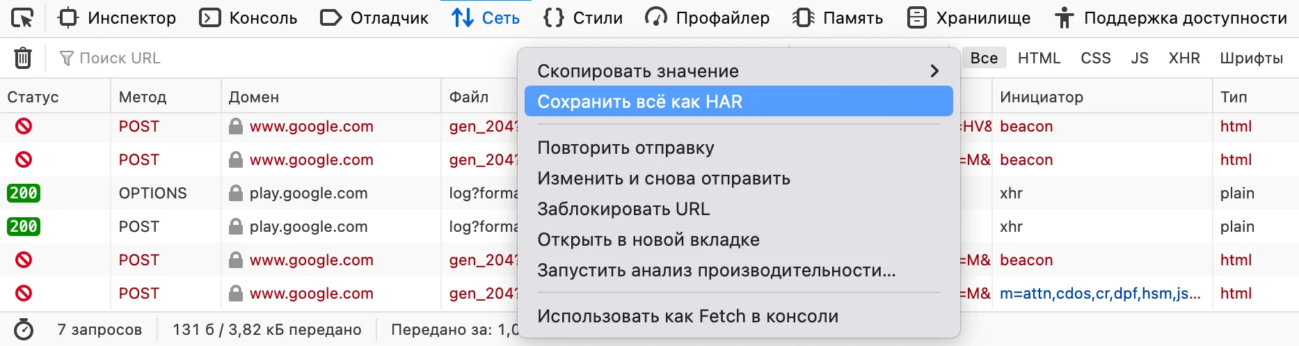Clear requests with trash icon

click(23, 58)
